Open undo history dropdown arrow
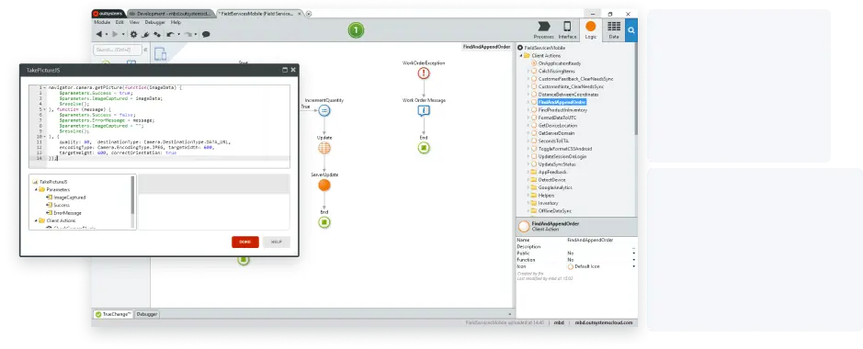The height and width of the screenshot is (349, 863). point(178,34)
